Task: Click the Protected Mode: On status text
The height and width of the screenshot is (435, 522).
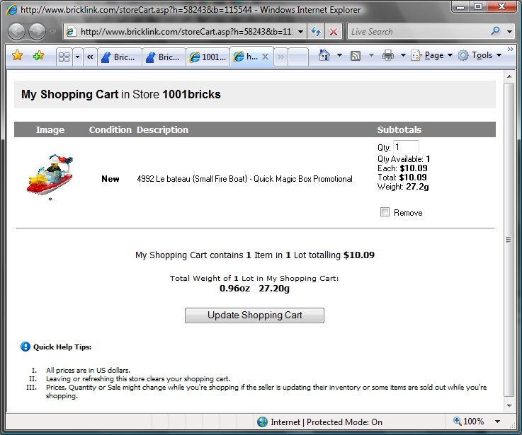Action: [344, 422]
